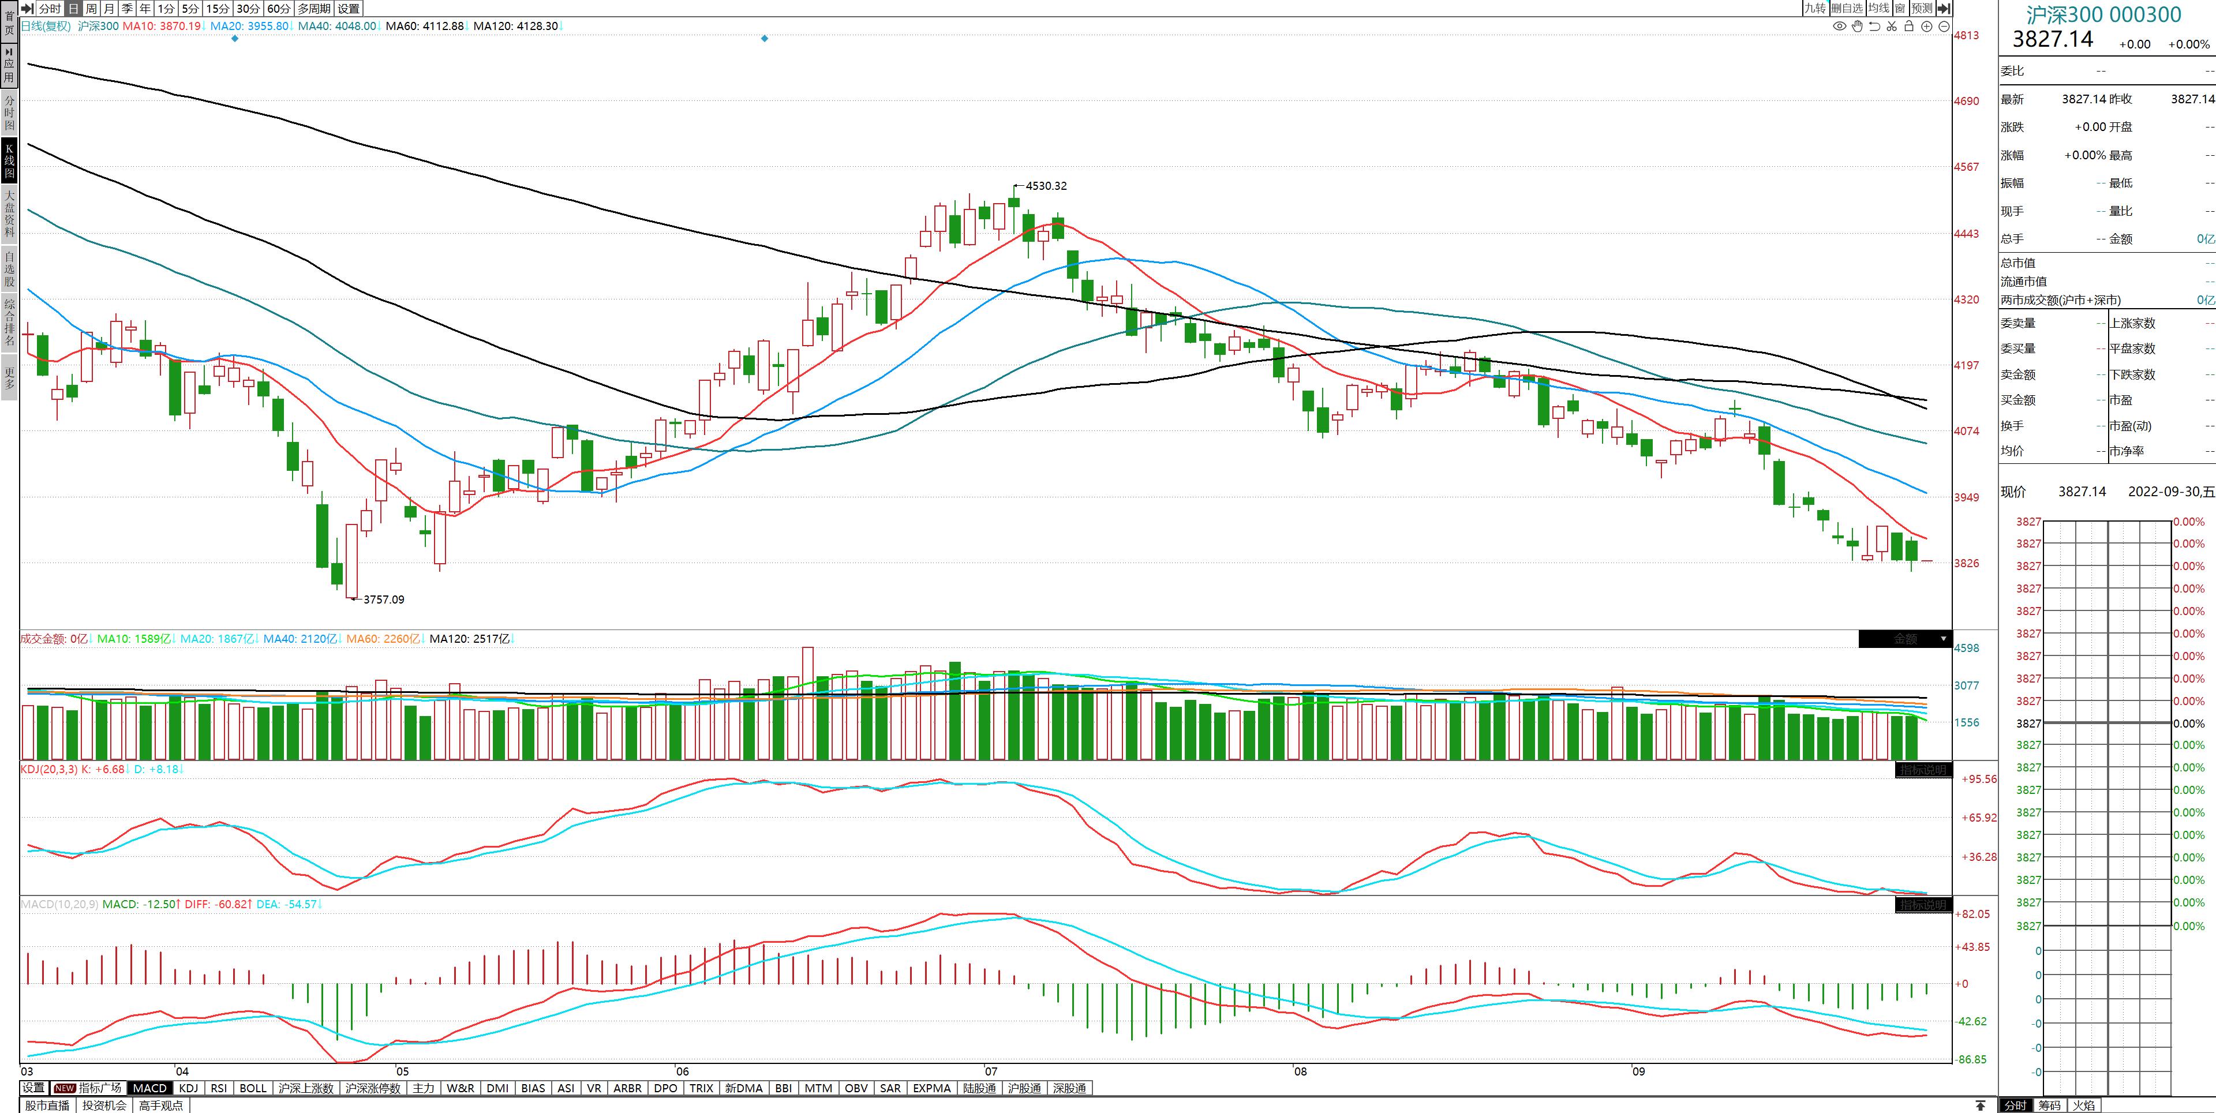Click the 删自选 button
This screenshot has height=1113, width=2216.
1846,9
